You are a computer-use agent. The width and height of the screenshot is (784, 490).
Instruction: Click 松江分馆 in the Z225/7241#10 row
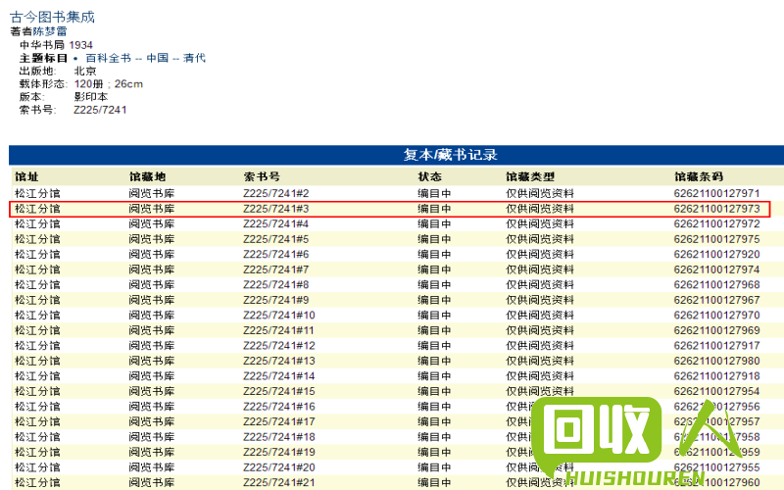tap(37, 315)
